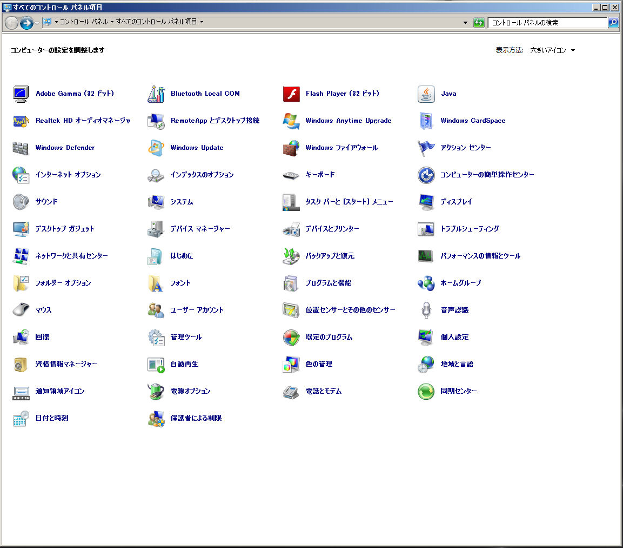Open the Keyboard icon
The height and width of the screenshot is (548, 623).
tap(291, 175)
